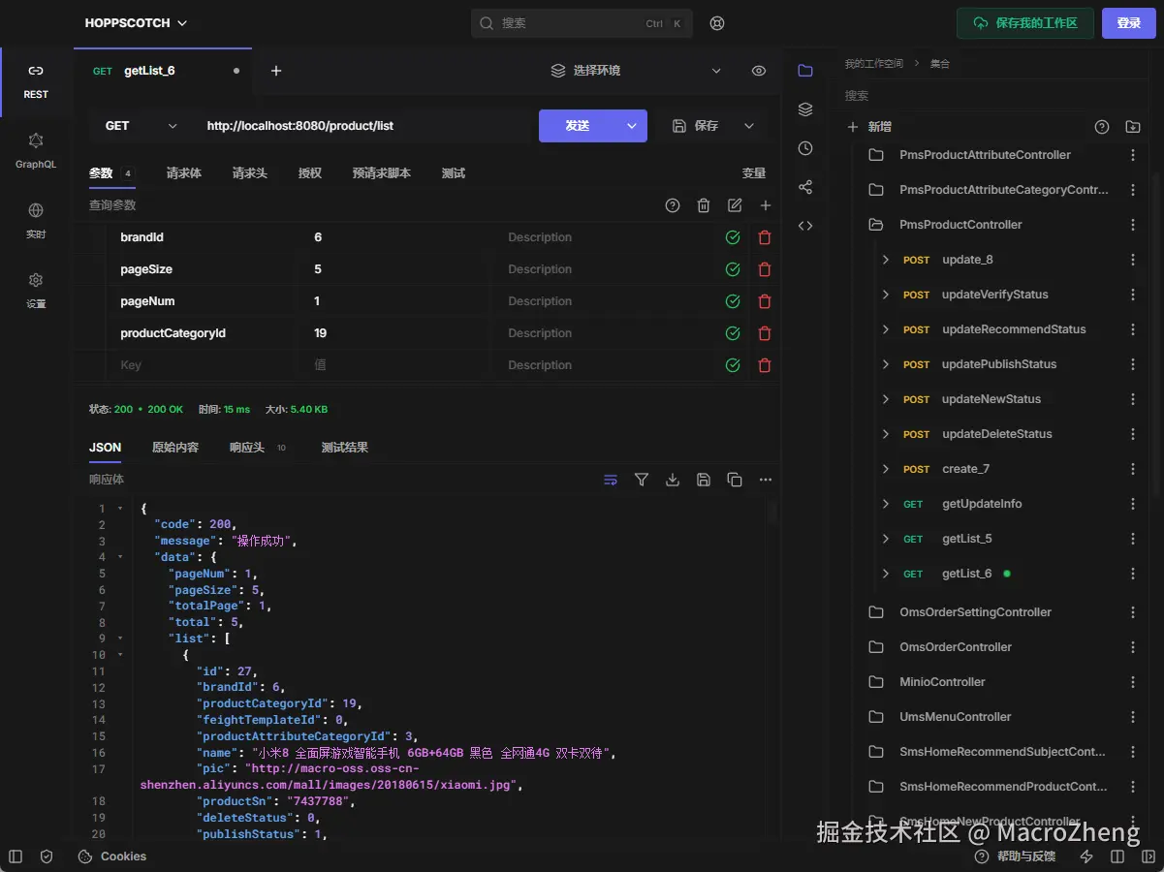Open the select environment (选择环境) dropdown
The height and width of the screenshot is (872, 1164).
point(636,71)
